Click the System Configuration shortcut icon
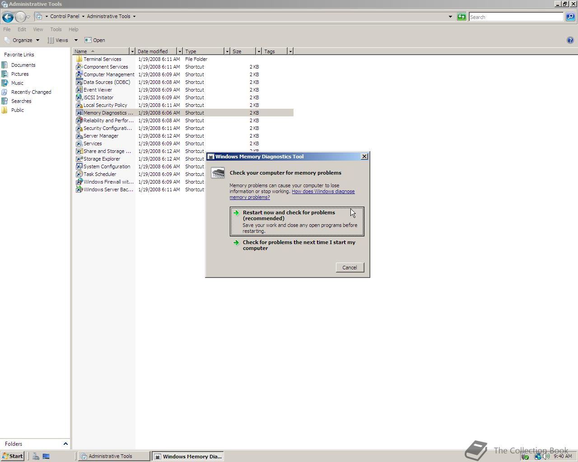The height and width of the screenshot is (462, 578). tap(79, 166)
